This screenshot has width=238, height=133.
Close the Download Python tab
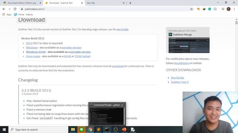[x=41, y=3]
